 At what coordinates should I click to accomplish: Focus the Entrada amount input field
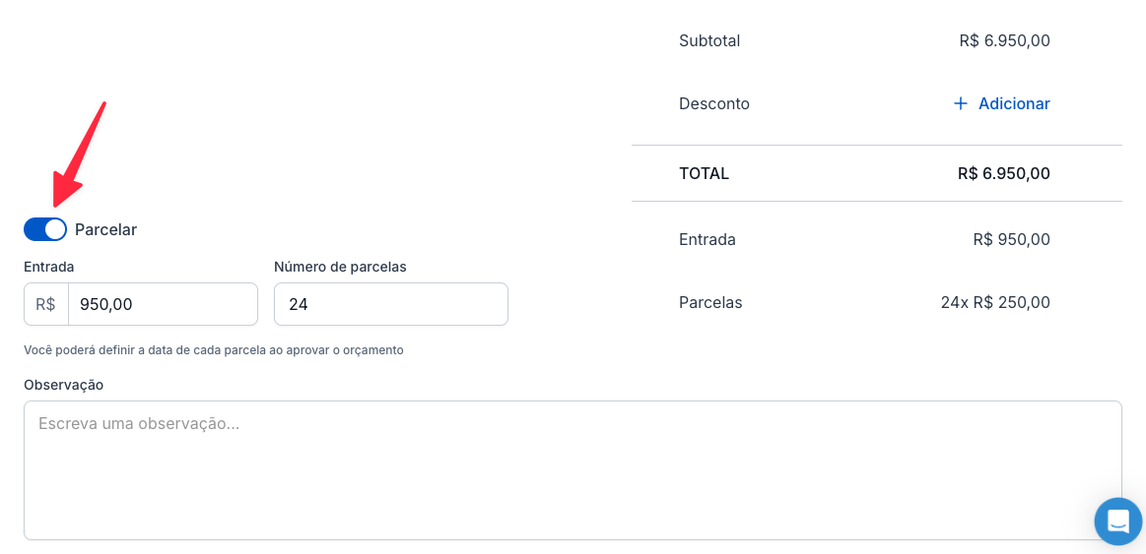click(163, 304)
